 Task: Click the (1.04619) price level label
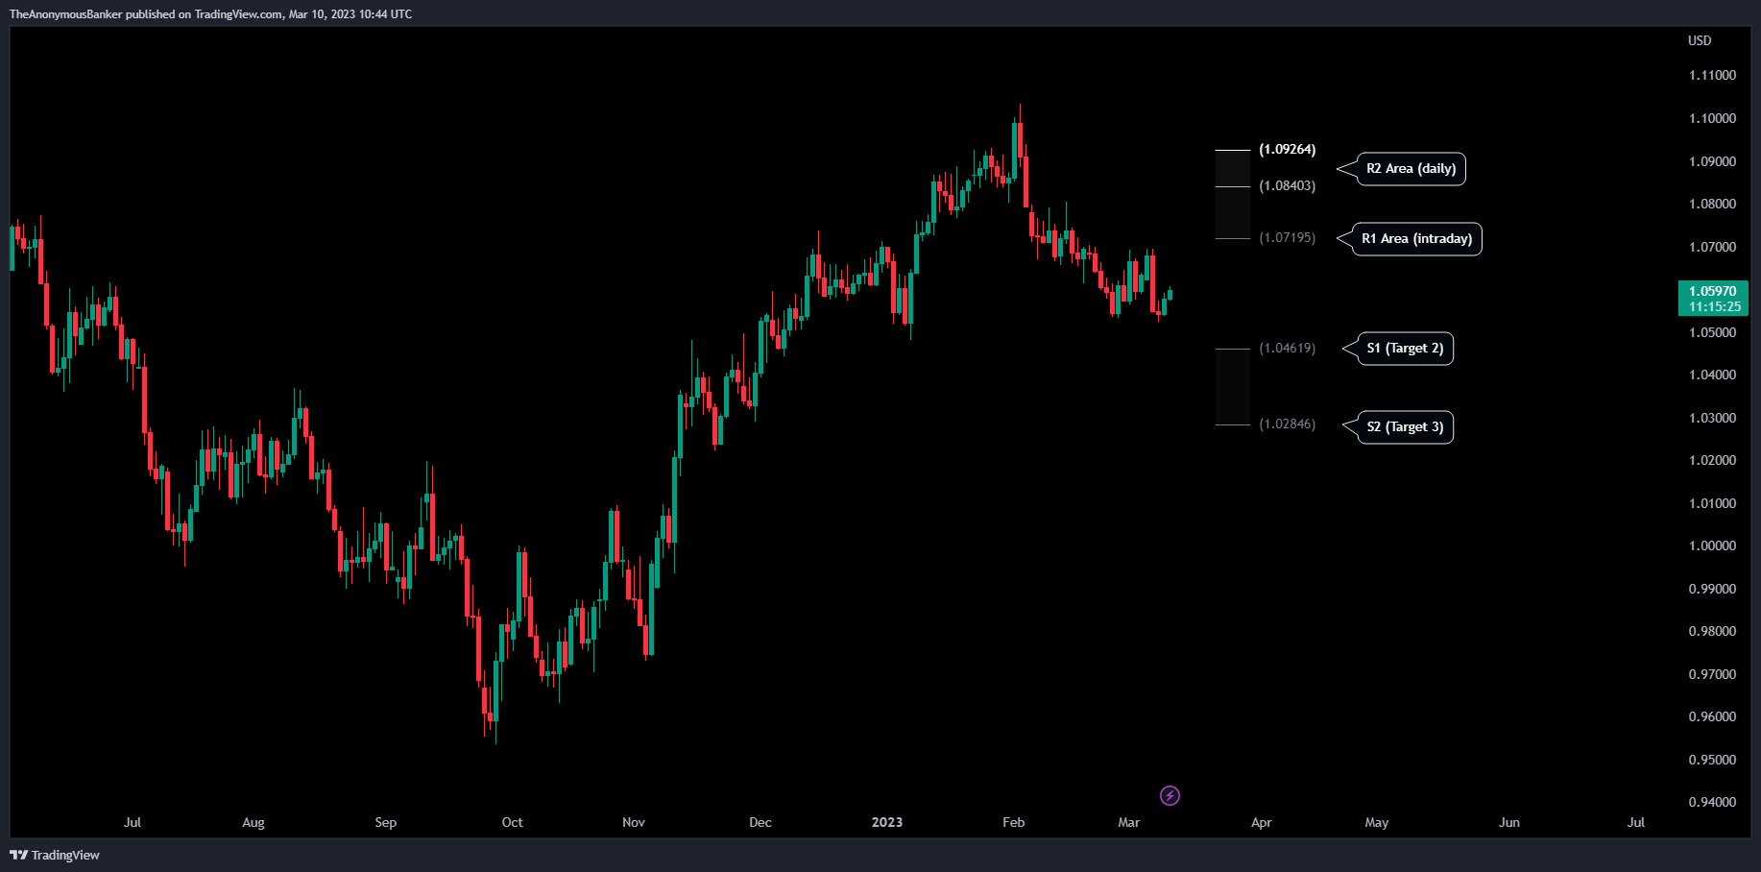point(1288,348)
